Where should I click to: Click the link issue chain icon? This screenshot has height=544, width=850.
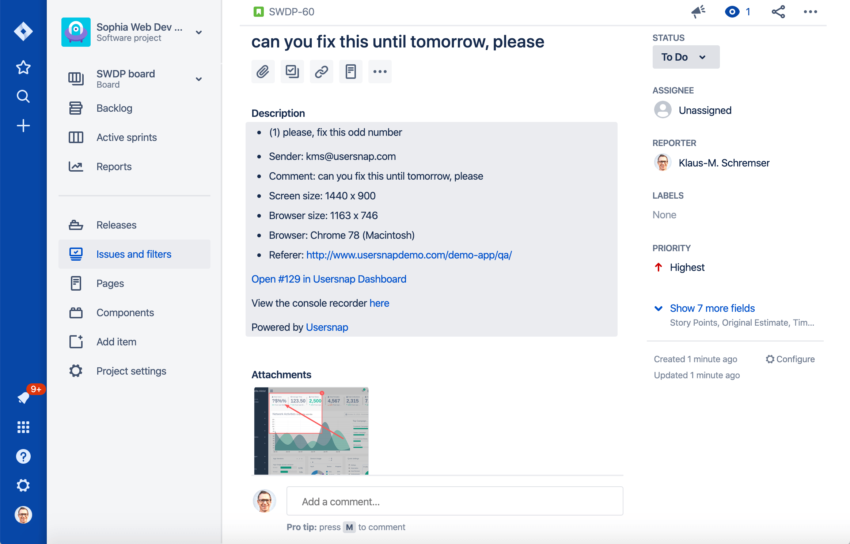click(321, 72)
